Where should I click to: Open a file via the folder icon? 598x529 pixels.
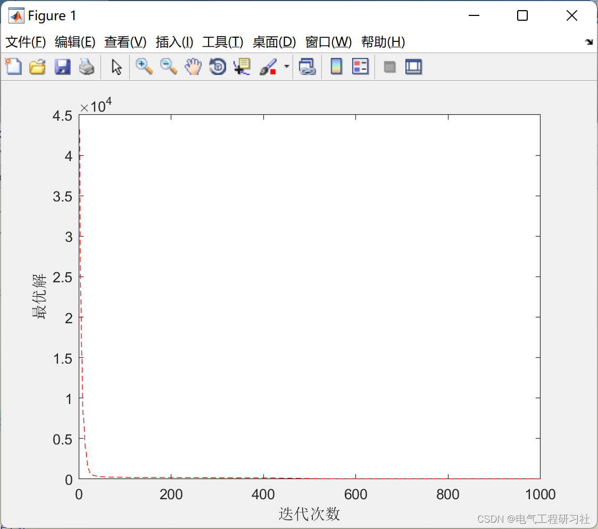tap(37, 66)
